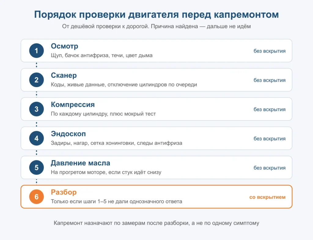The width and height of the screenshot is (313, 240).
Task: Click 'без вскрытия' label in Эндоскоп row
Action: point(270,138)
